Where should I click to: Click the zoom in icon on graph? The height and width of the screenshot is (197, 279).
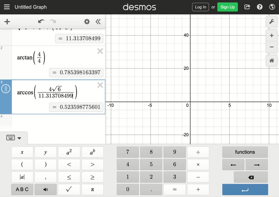(271, 35)
